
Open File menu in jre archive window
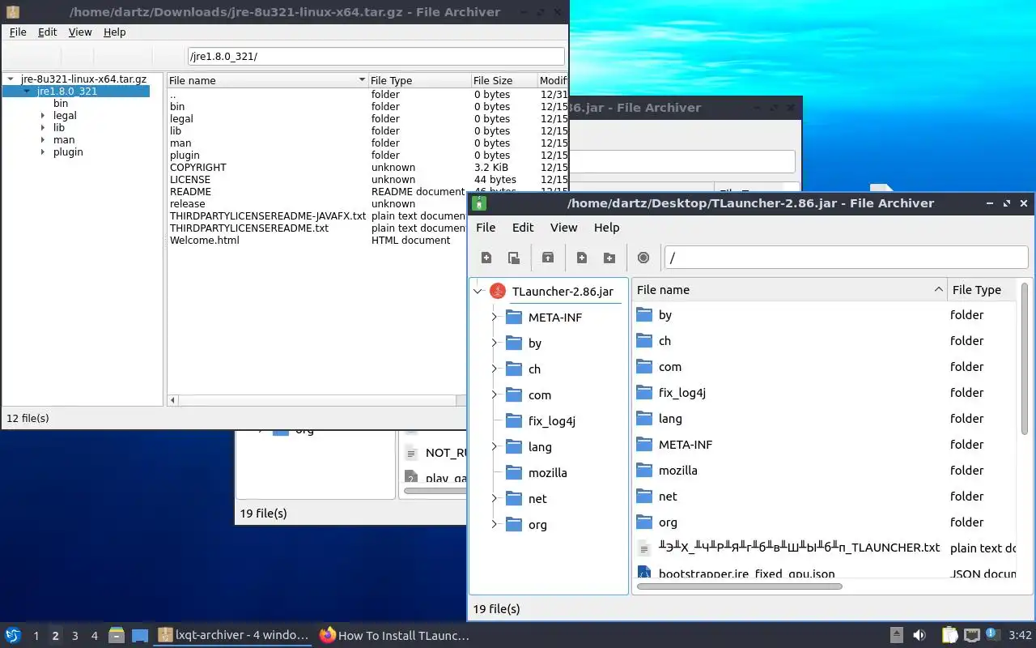click(18, 32)
